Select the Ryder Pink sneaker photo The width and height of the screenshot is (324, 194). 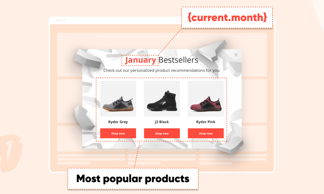click(206, 99)
